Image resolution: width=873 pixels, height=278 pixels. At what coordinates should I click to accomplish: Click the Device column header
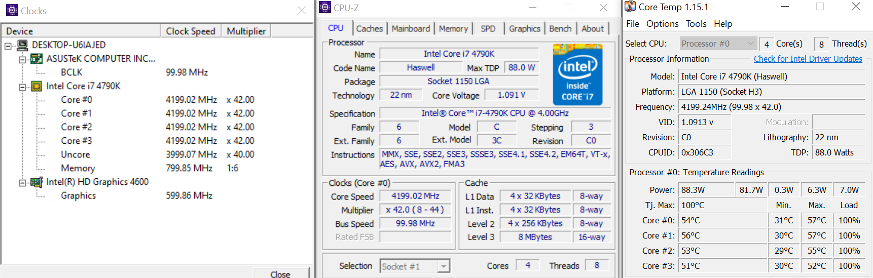pyautogui.click(x=81, y=31)
